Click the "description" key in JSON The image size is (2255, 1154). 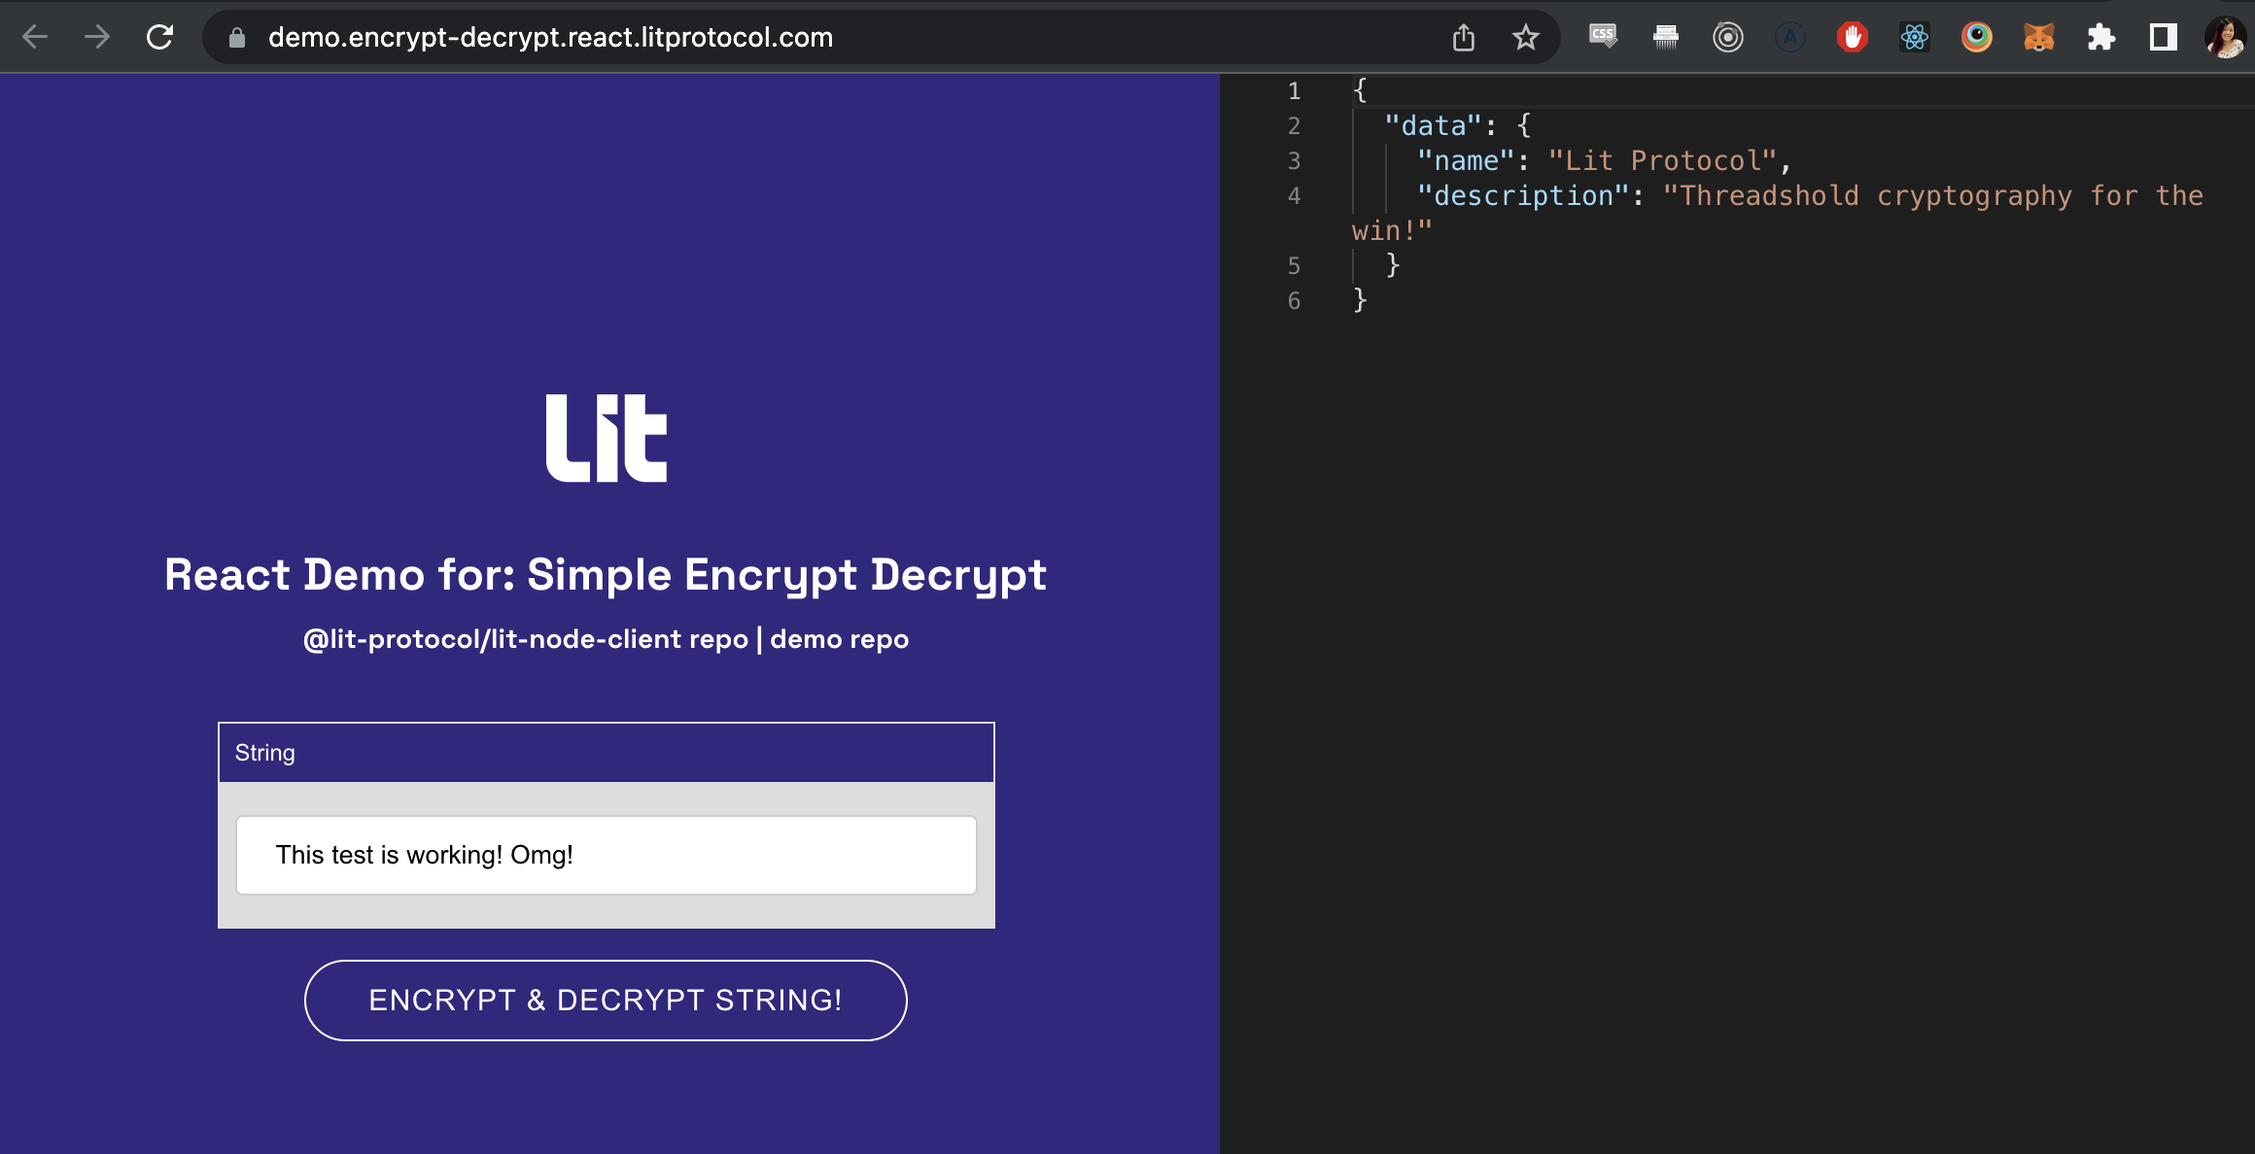(x=1522, y=196)
